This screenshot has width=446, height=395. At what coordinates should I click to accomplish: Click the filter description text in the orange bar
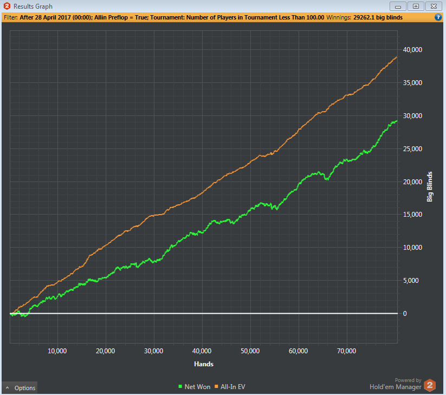(x=172, y=17)
